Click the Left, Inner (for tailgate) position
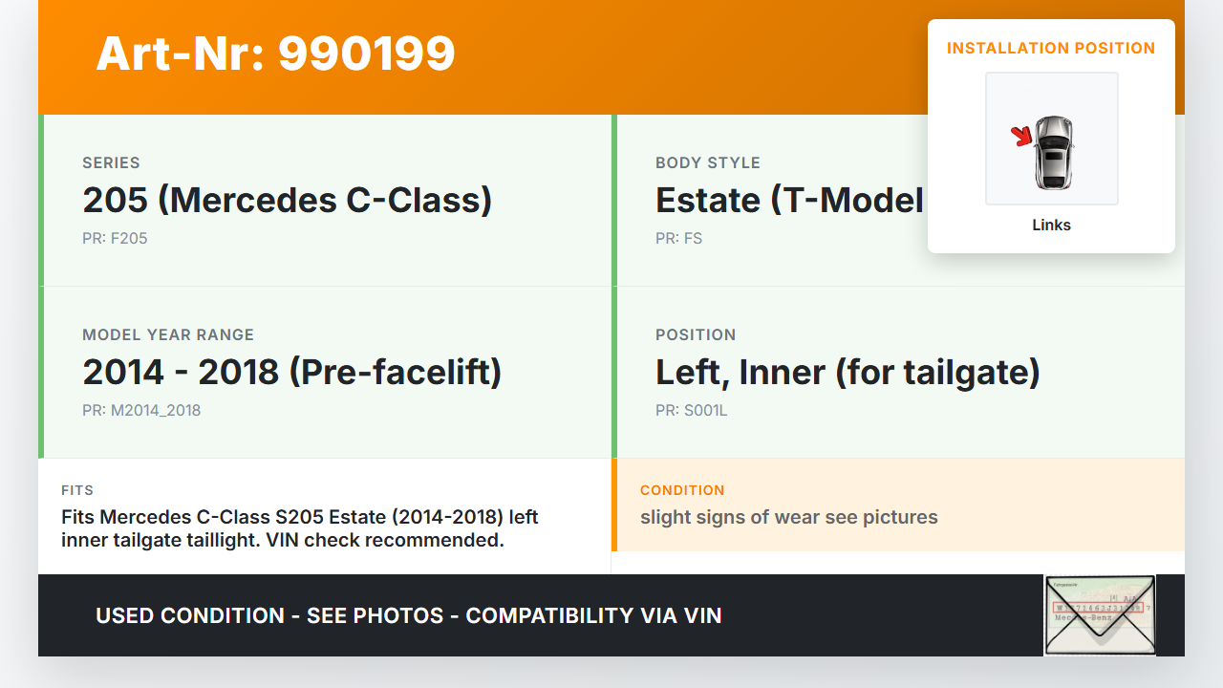Screen dimensions: 1223x688 pos(848,373)
